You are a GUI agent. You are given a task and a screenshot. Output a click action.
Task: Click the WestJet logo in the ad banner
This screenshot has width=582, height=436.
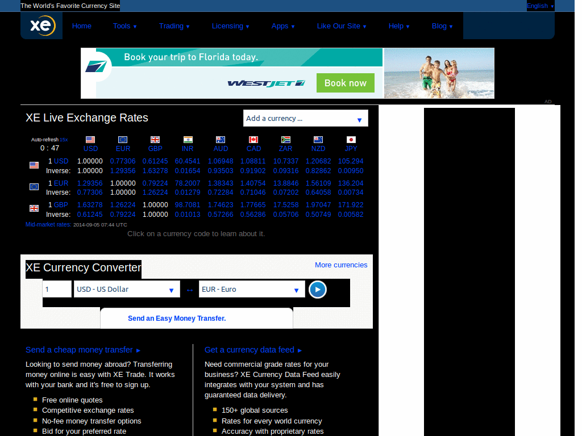266,83
